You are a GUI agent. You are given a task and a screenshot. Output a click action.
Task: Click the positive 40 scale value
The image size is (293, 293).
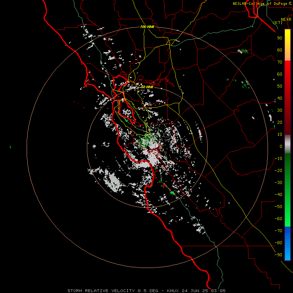(x=280, y=98)
